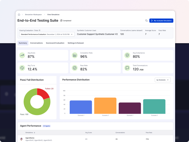
Task: Switch to the Conversations tab
Action: [36, 43]
